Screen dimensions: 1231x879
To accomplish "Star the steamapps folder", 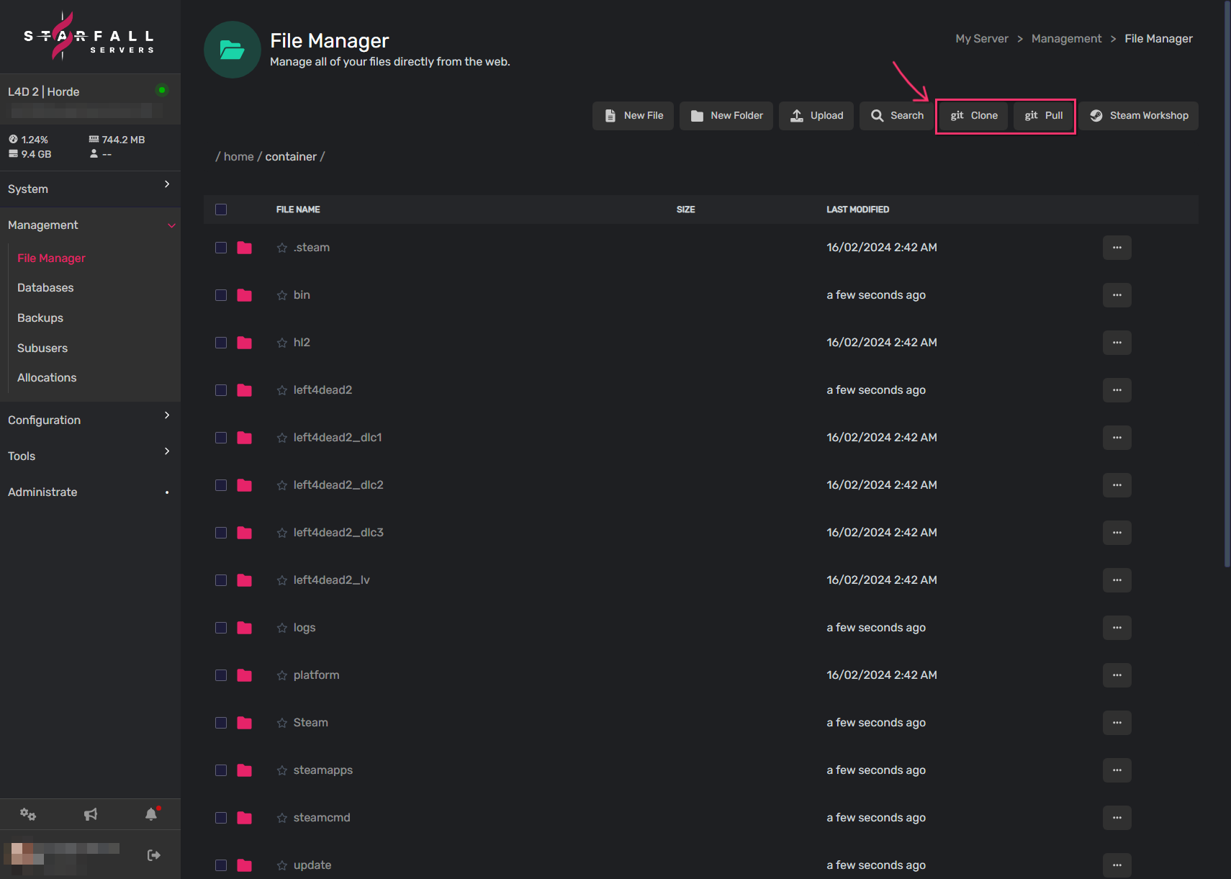I will pos(282,770).
